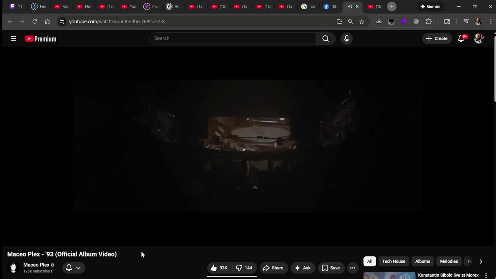Visit the Maceo Plex channel name link
Image resolution: width=496 pixels, height=279 pixels.
pyautogui.click(x=36, y=265)
